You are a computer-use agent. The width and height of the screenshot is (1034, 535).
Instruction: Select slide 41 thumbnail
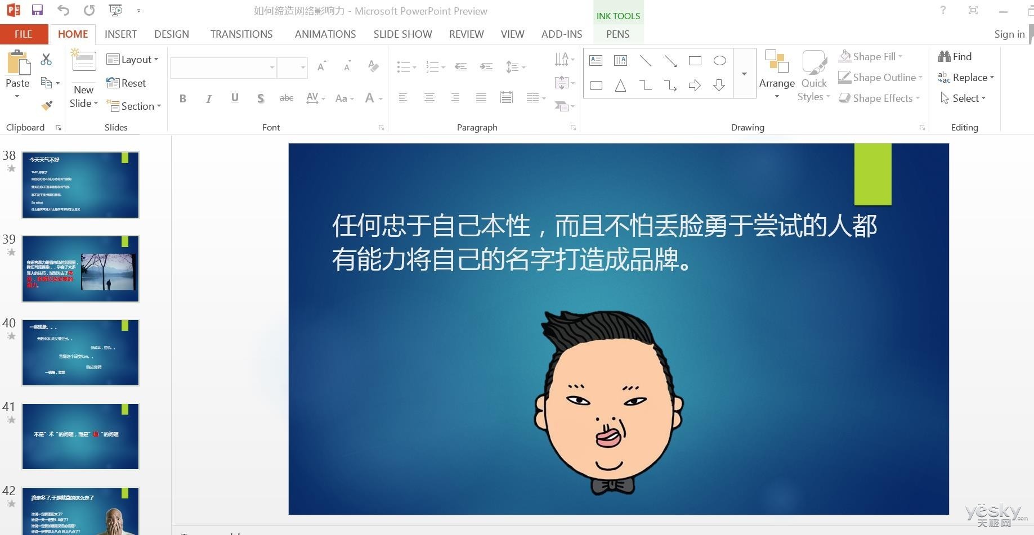tap(80, 437)
